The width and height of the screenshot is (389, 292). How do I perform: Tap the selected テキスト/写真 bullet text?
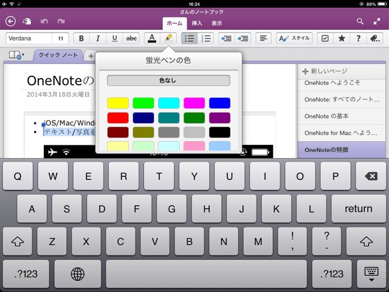(69, 132)
